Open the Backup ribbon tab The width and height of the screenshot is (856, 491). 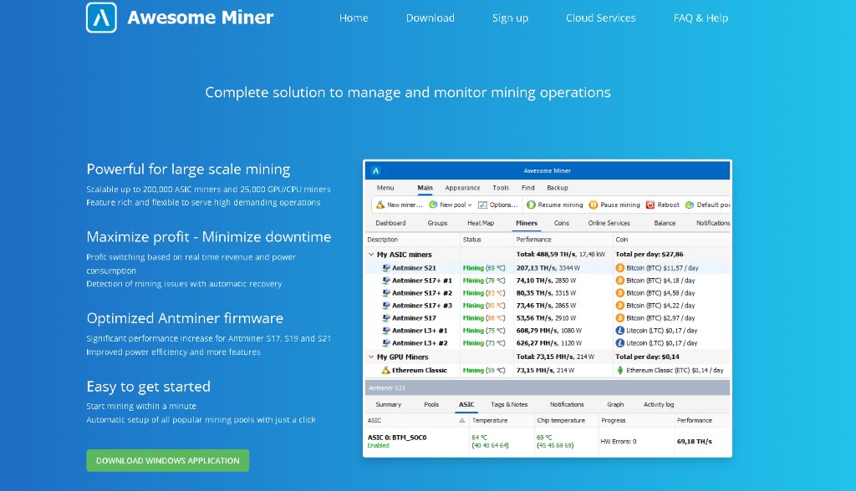click(558, 188)
